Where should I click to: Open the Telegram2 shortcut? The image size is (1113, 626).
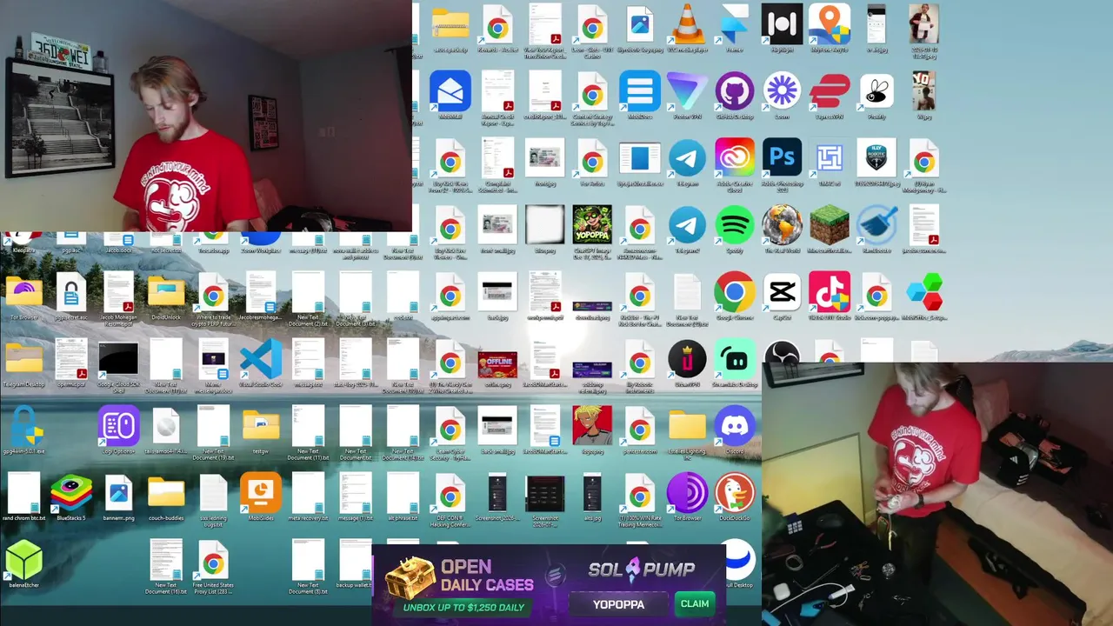point(687,225)
